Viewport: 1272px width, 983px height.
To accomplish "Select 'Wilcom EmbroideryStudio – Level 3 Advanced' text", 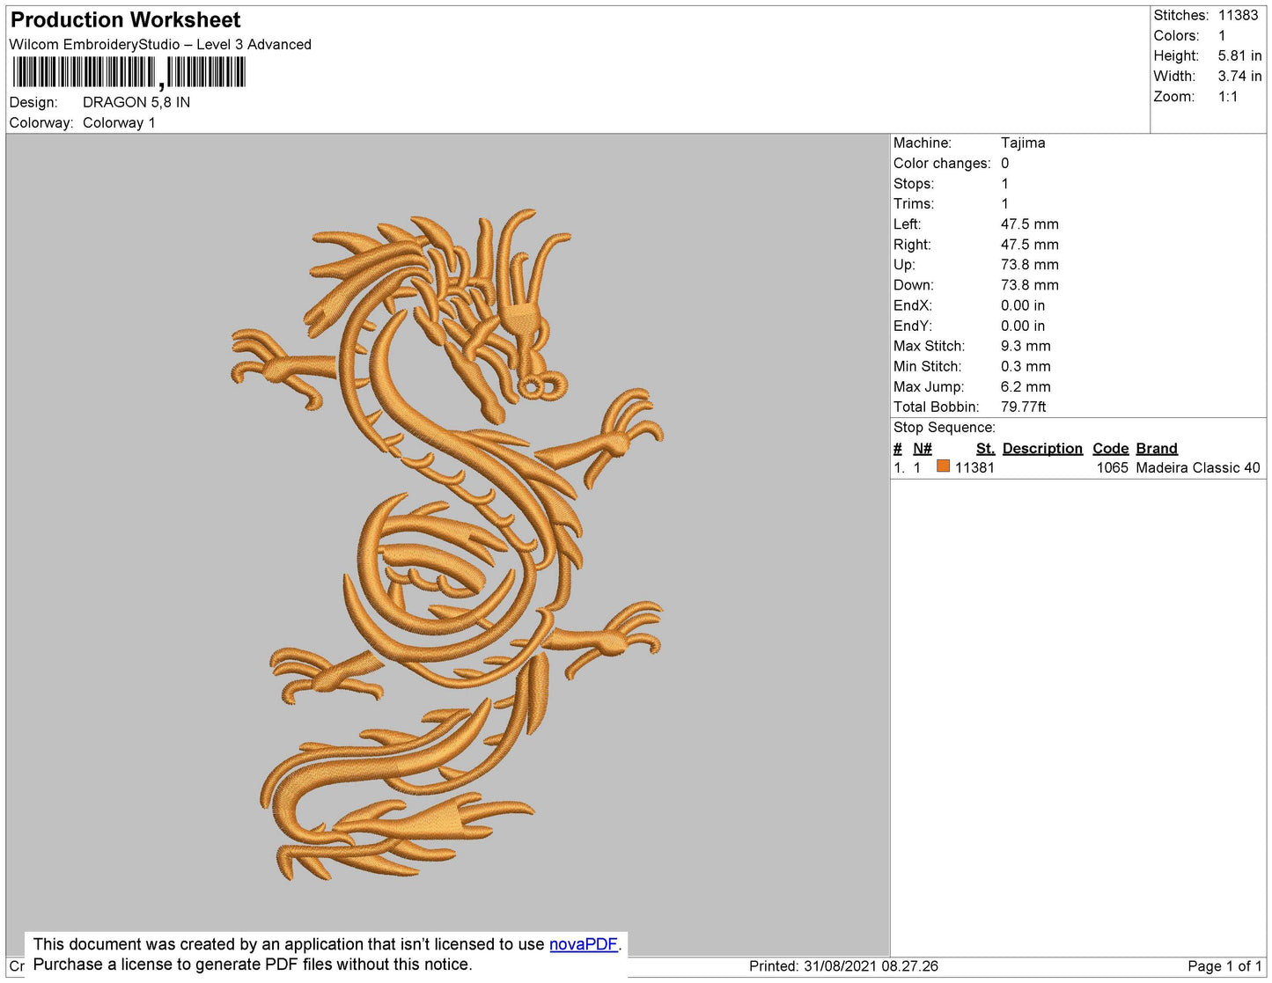I will tap(160, 45).
